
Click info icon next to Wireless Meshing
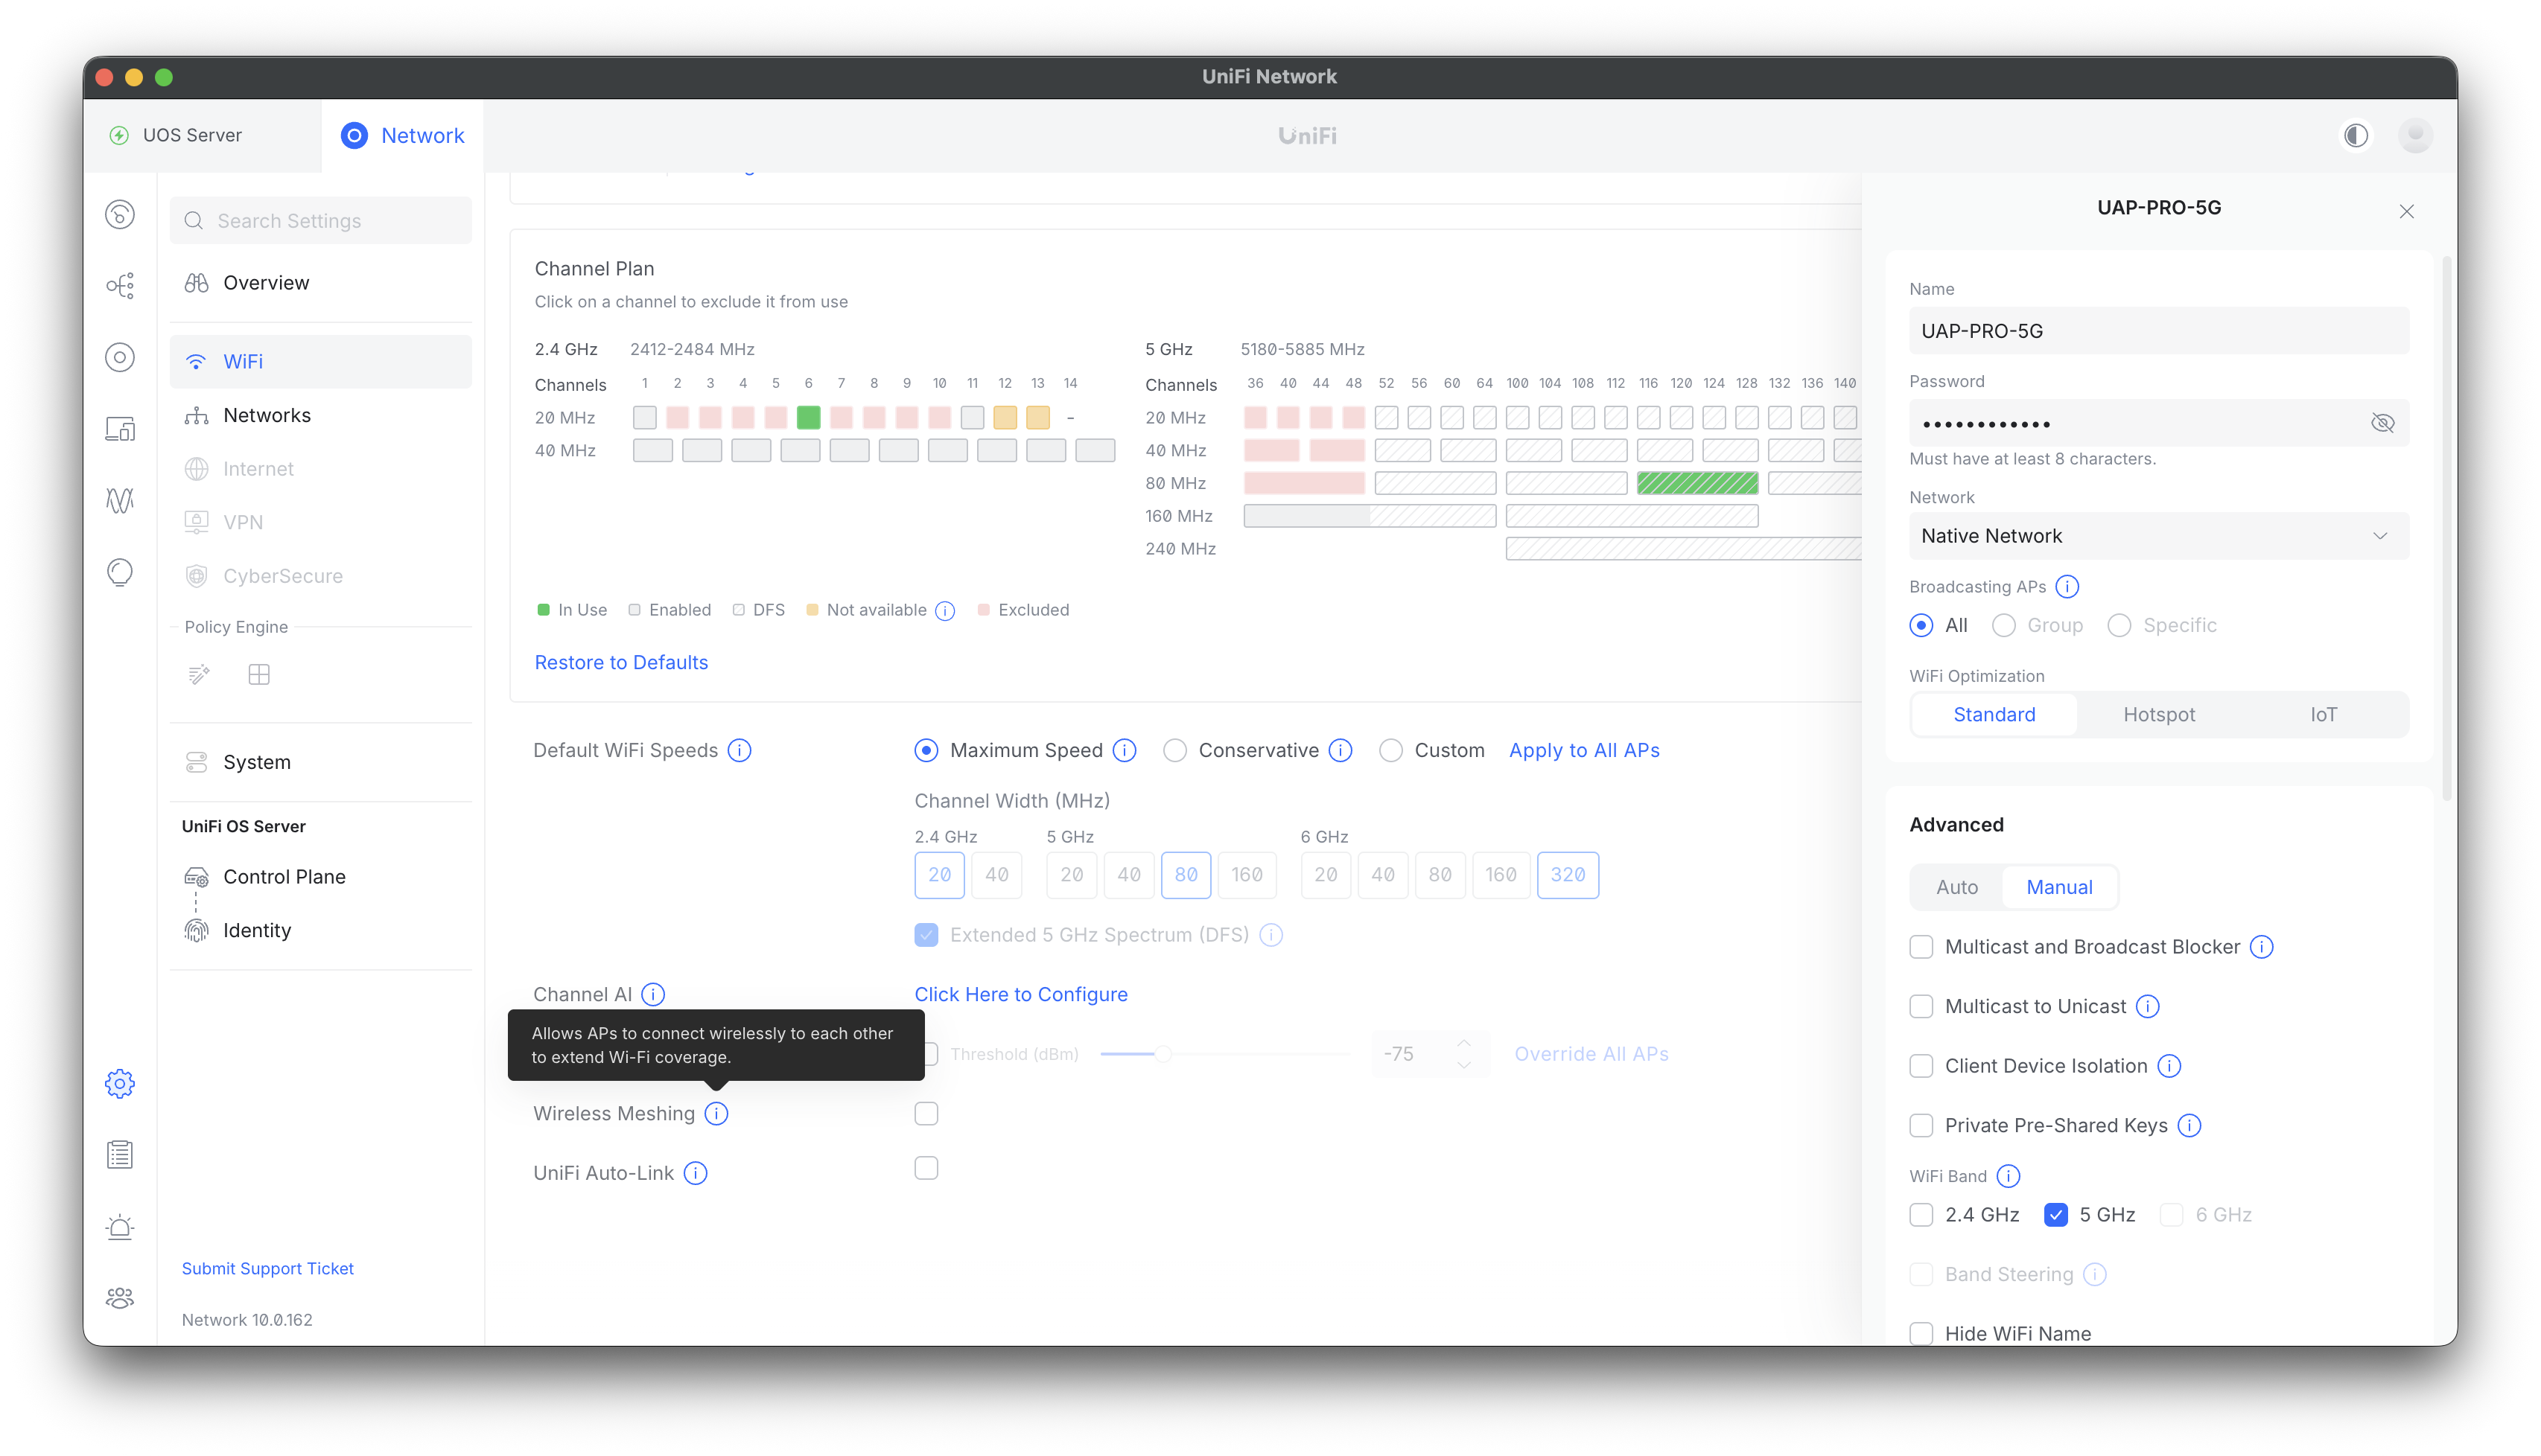click(716, 1113)
